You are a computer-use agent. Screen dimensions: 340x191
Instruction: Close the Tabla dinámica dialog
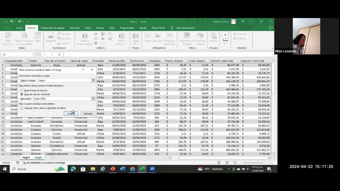tap(92, 70)
